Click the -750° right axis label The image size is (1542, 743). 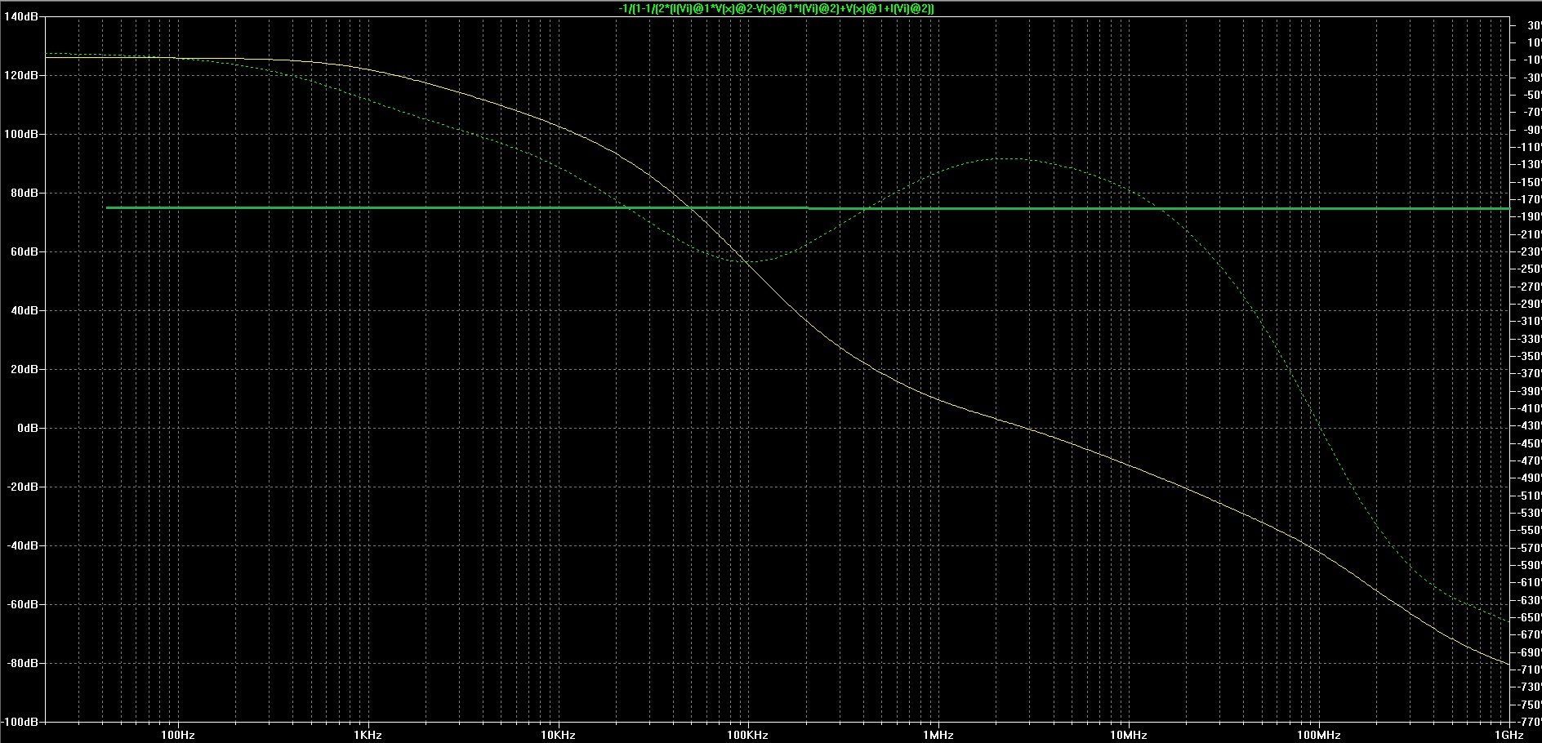pyautogui.click(x=1530, y=705)
